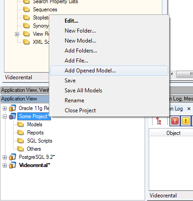Click the Others folder icon
The image size is (193, 201).
click(x=20, y=149)
